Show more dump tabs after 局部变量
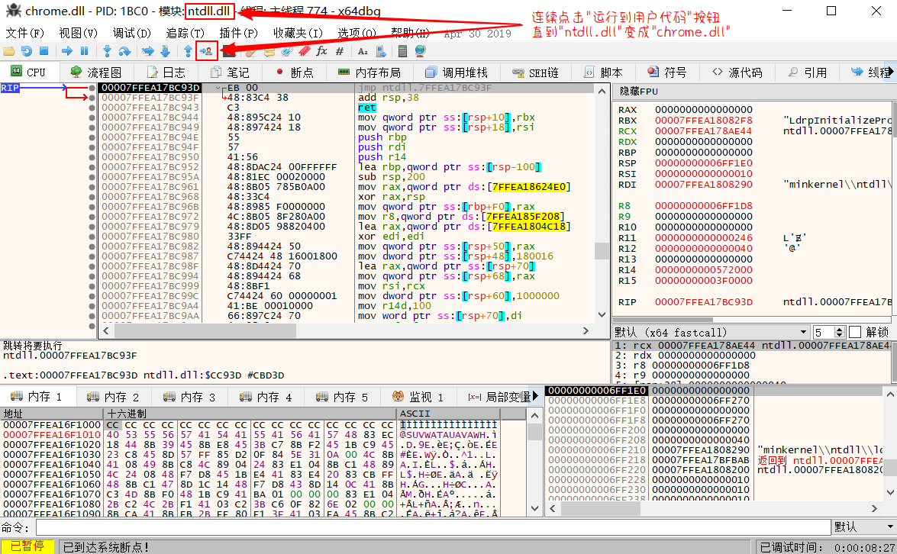Viewport: 897px width, 554px height. click(x=535, y=395)
